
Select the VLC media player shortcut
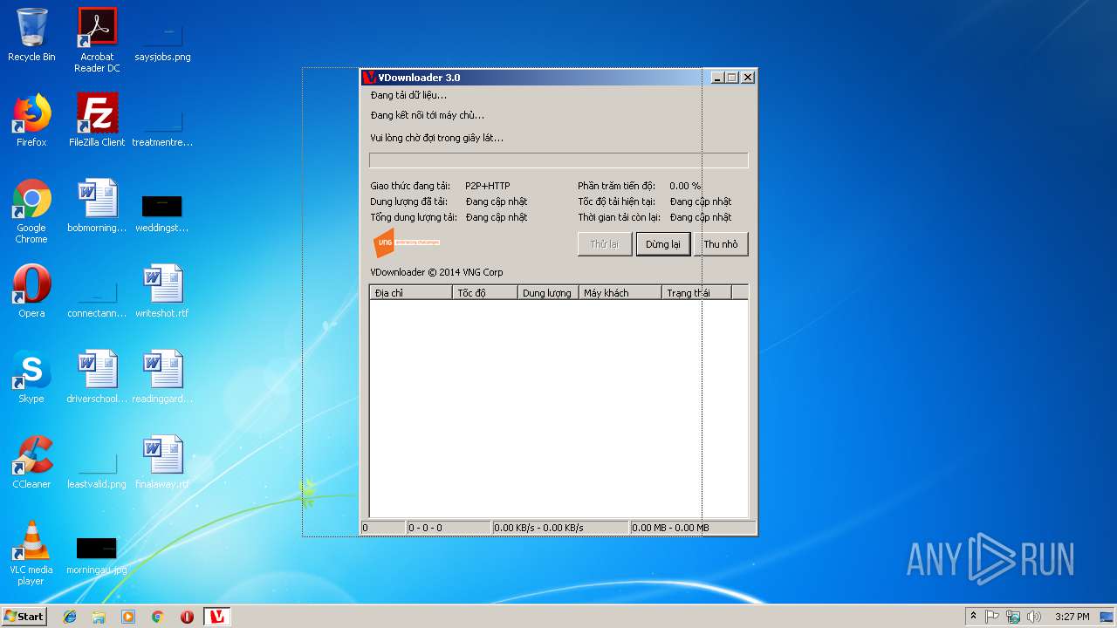coord(31,553)
